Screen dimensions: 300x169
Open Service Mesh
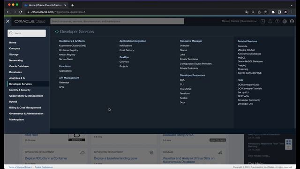coord(66,59)
